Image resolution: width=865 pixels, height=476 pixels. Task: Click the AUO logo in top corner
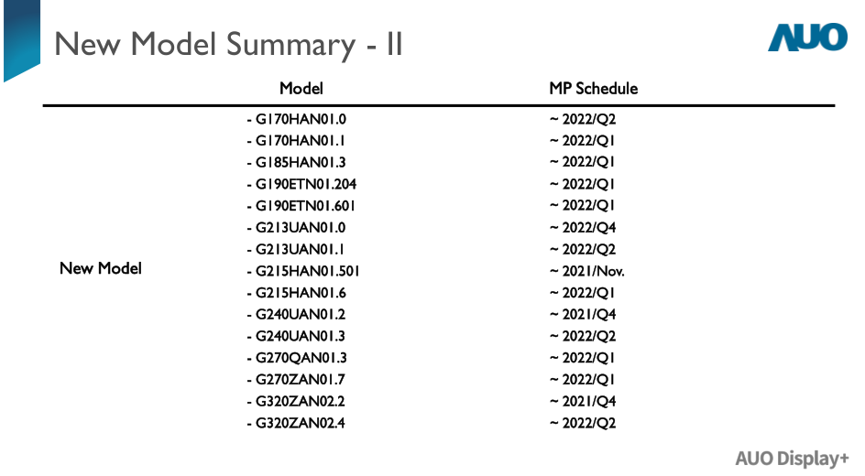click(807, 38)
